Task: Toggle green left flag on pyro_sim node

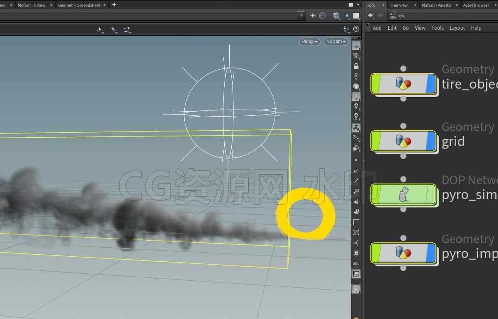Action: click(x=376, y=194)
